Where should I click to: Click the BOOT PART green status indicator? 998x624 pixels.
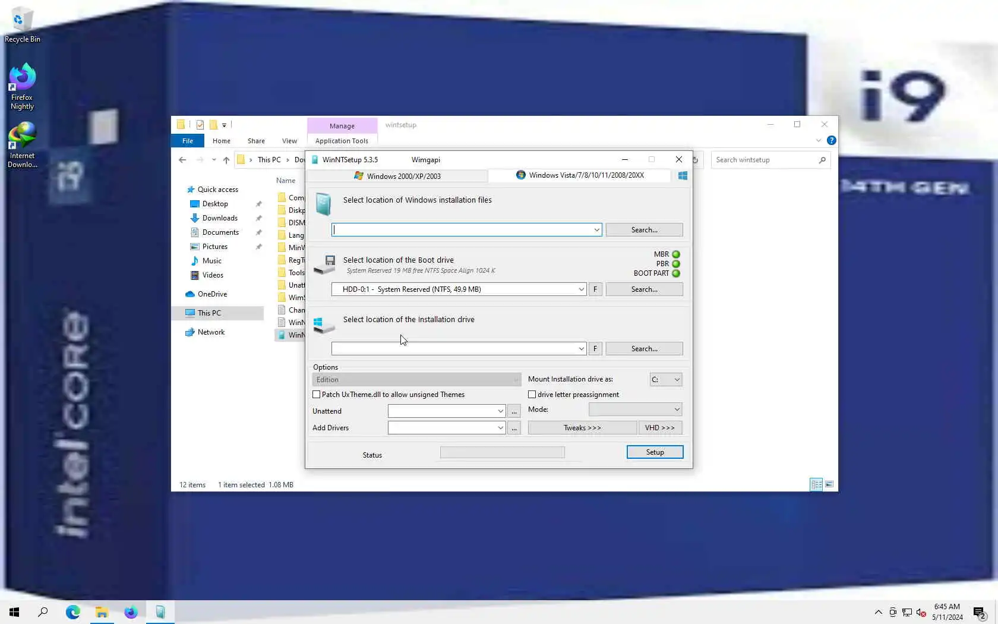coord(676,273)
